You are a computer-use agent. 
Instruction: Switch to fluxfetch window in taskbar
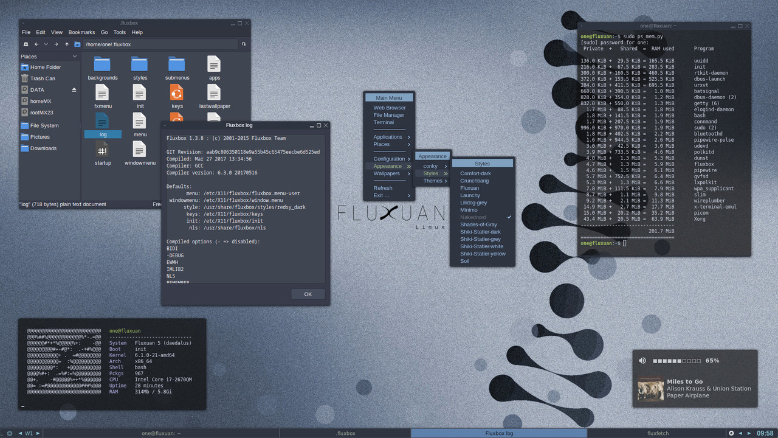[x=656, y=433]
